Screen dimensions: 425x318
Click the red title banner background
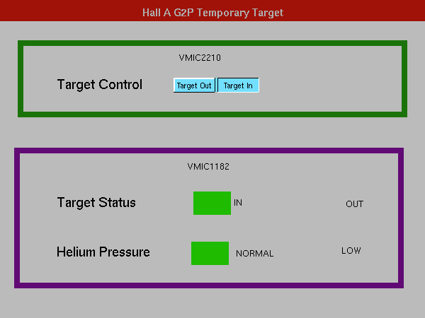pos(68,11)
